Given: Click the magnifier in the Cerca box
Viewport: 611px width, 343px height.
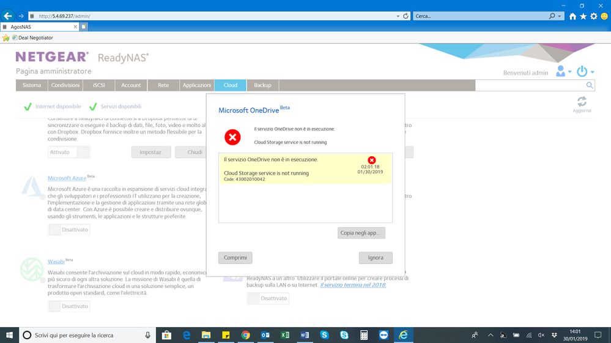Looking at the screenshot, I should 552,16.
